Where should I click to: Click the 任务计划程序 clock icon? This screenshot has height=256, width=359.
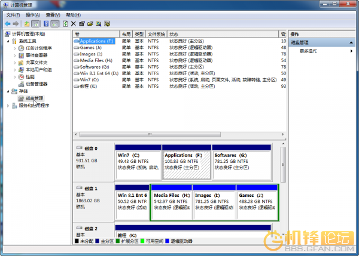(21, 48)
